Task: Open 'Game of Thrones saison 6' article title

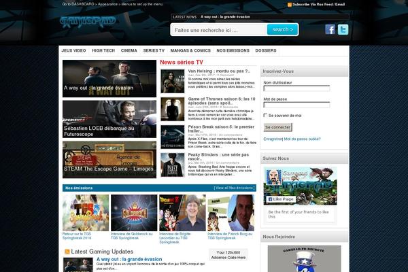Action: (x=222, y=101)
